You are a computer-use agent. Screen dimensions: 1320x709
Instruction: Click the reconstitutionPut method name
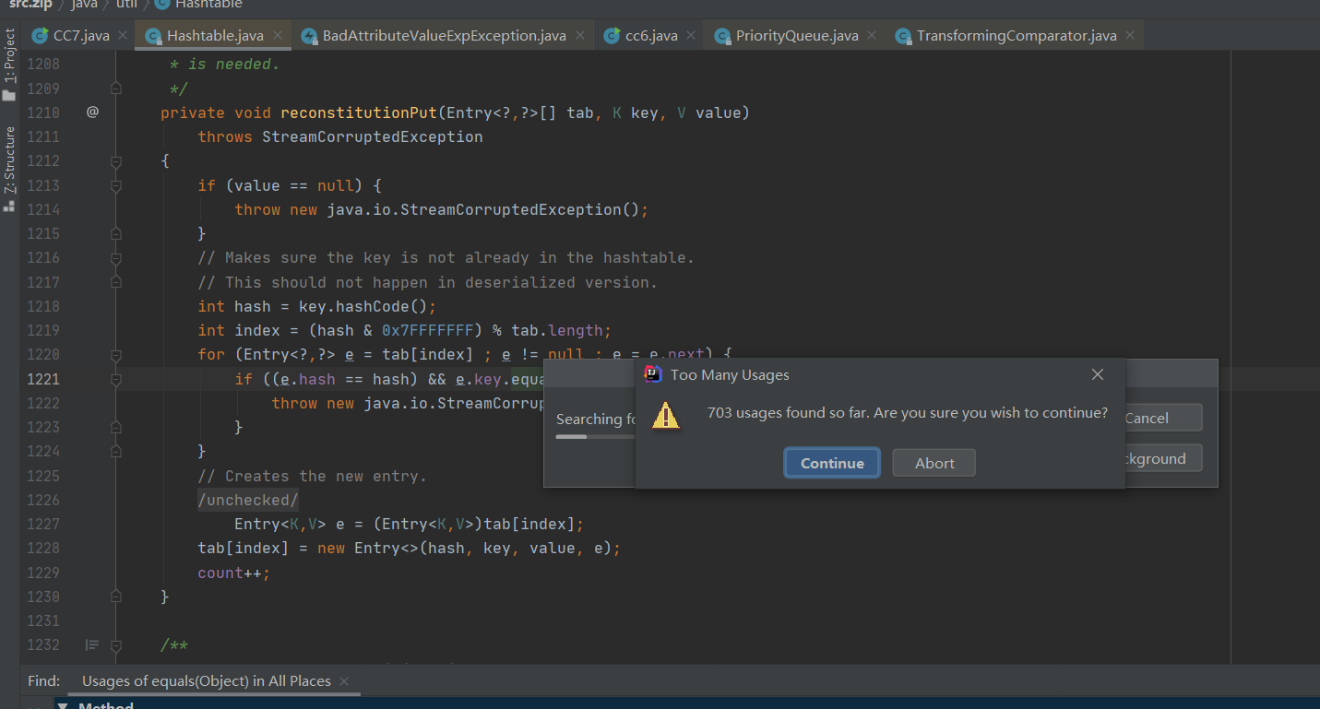click(359, 112)
